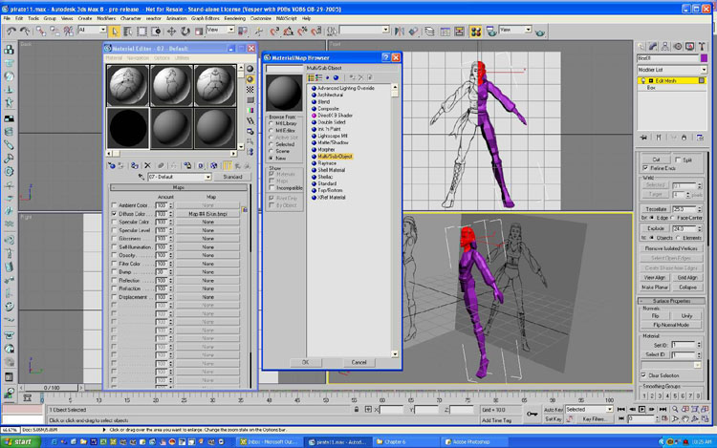Image resolution: width=717 pixels, height=448 pixels.
Task: Select the Scene radio button under Browse From
Action: 272,150
